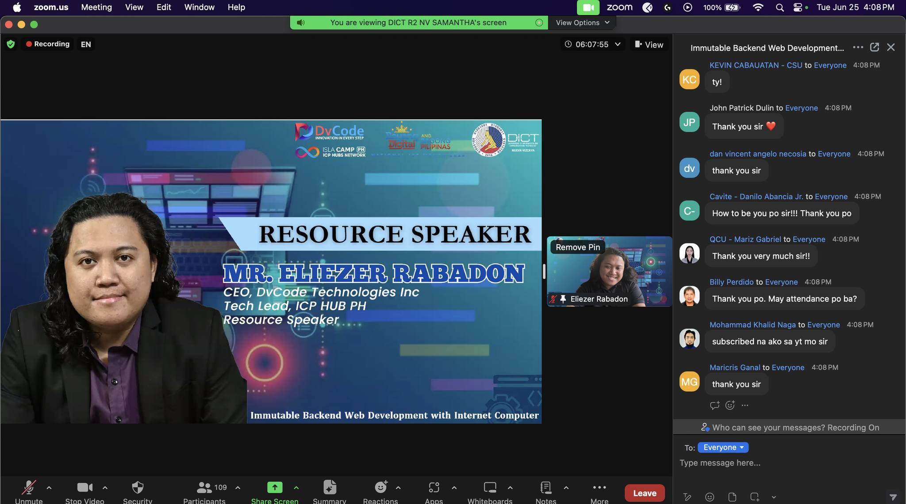906x504 pixels.
Task: Open the Help menu
Action: pos(236,7)
